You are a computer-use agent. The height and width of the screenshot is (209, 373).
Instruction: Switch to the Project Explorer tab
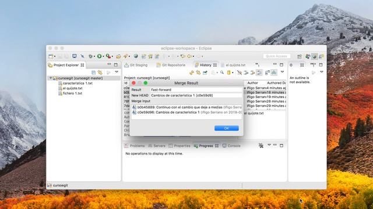(66, 65)
